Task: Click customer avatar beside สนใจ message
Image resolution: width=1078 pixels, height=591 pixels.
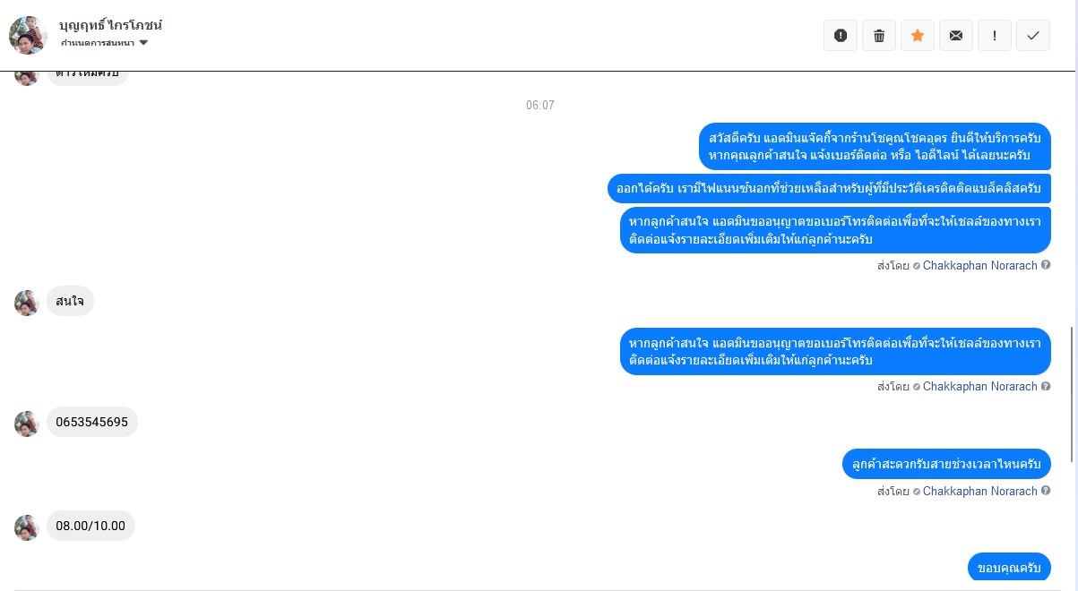Action: pos(26,303)
